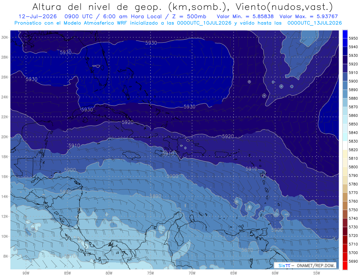Viewport: 359px width, 277px height.
Task: Click the '5780' color scale label
Action: 353,184
